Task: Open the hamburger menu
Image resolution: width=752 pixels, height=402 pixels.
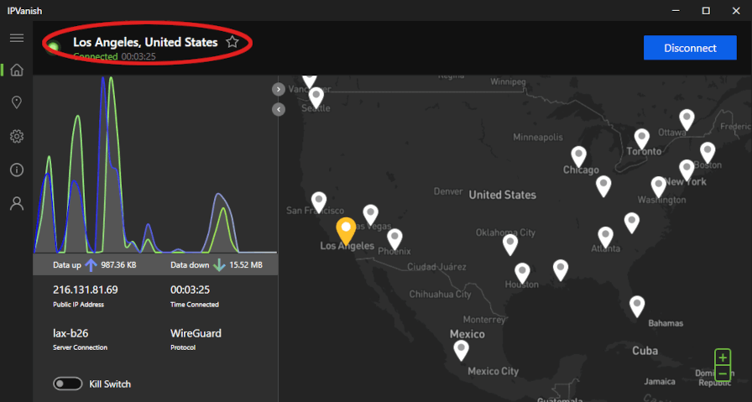Action: [17, 38]
